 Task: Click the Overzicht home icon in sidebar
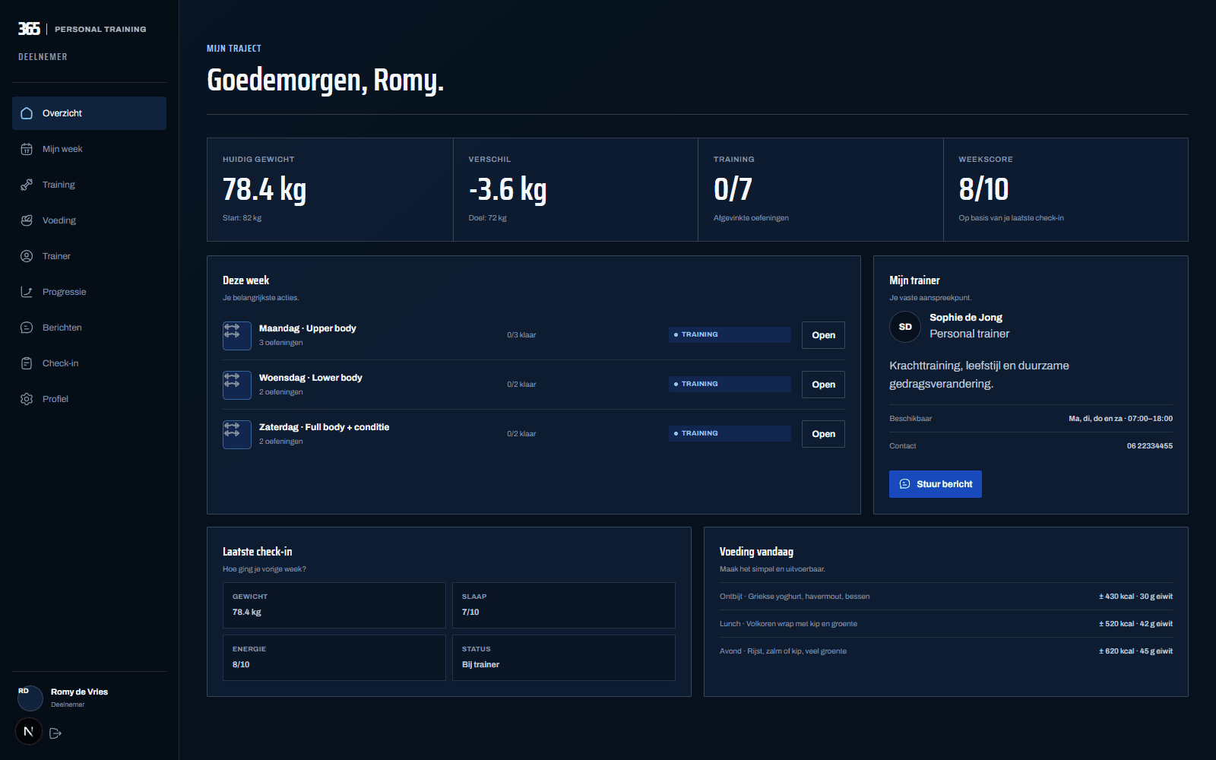tap(27, 113)
